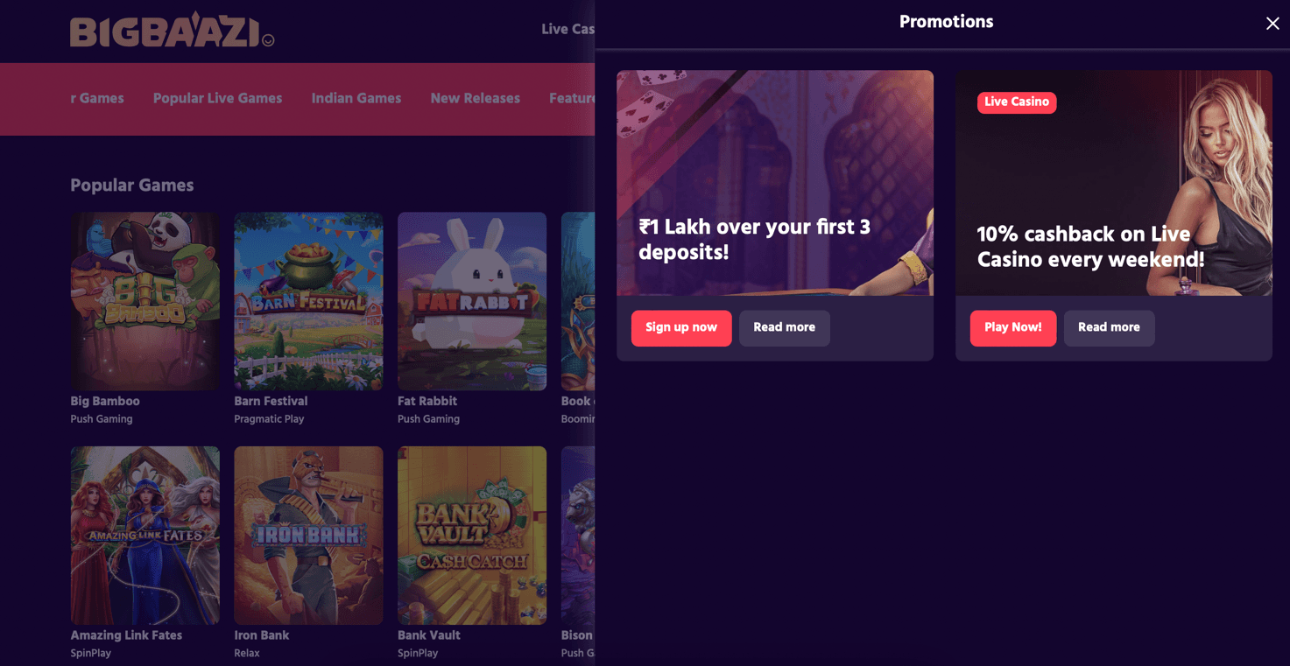Viewport: 1290px width, 666px height.
Task: Click the BigBaazi logo
Action: tap(172, 30)
